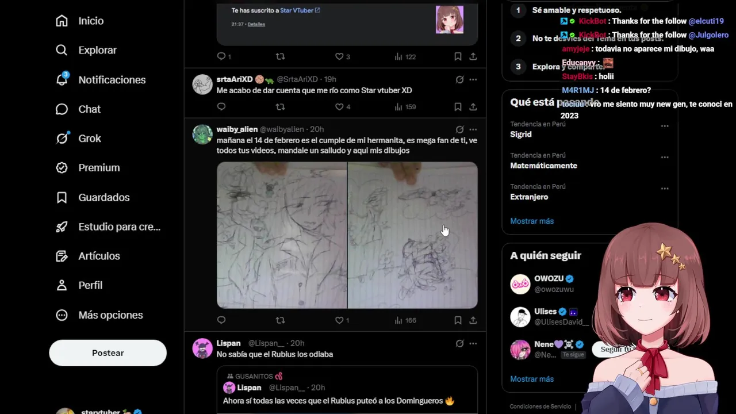Share waiby_alien's post

pos(473,320)
